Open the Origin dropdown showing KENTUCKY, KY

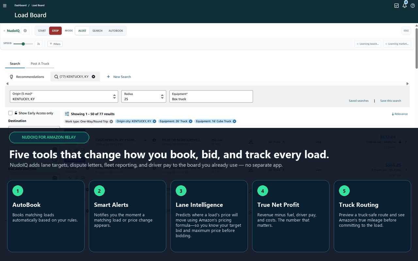tap(64, 97)
